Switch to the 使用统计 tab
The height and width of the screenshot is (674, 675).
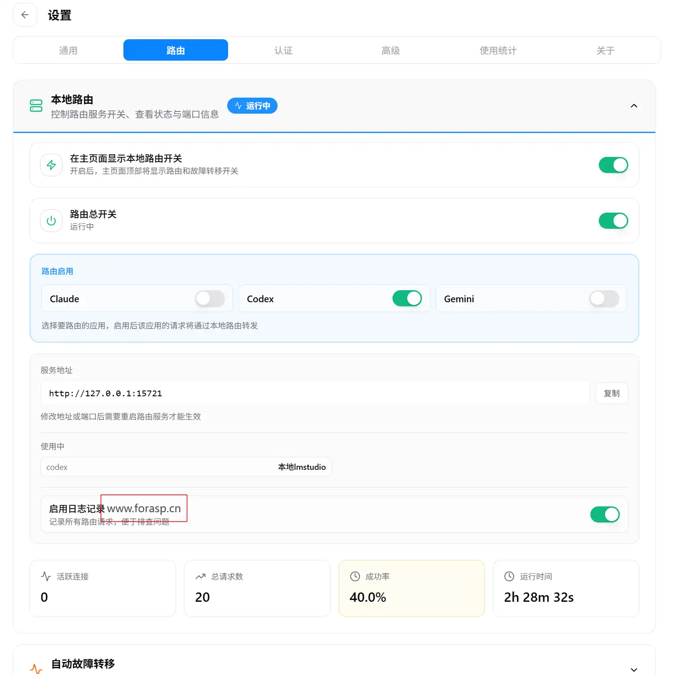coord(498,50)
